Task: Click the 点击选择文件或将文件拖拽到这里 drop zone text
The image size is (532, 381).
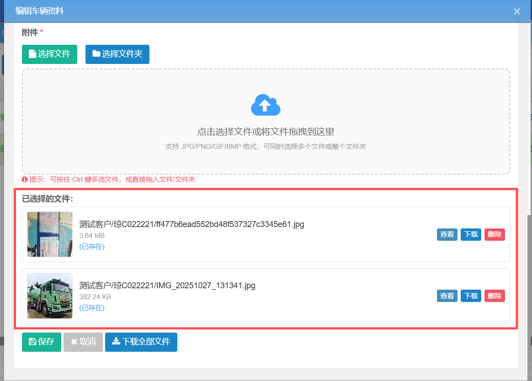Action: (266, 132)
